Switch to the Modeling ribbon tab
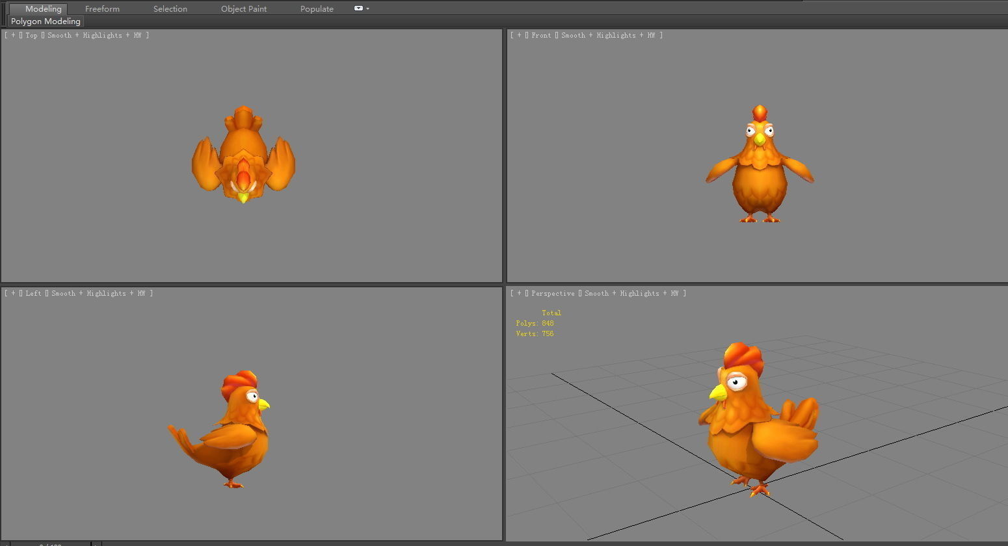 43,8
